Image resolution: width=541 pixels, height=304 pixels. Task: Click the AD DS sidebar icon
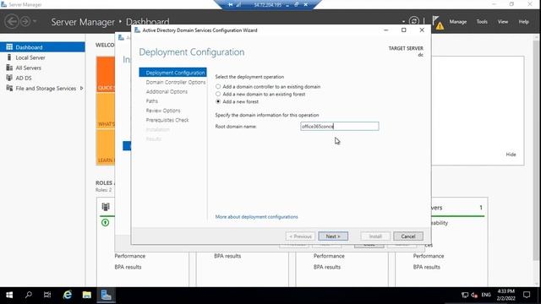9,78
